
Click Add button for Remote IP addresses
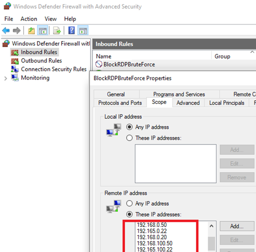click(237, 226)
